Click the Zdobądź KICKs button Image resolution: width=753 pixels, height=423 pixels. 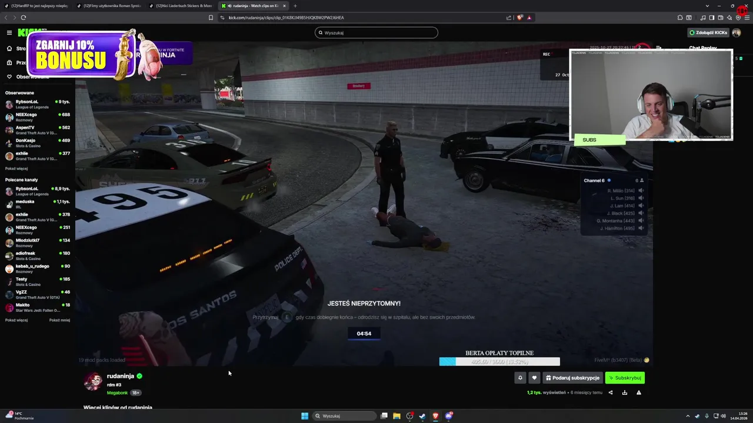708,32
